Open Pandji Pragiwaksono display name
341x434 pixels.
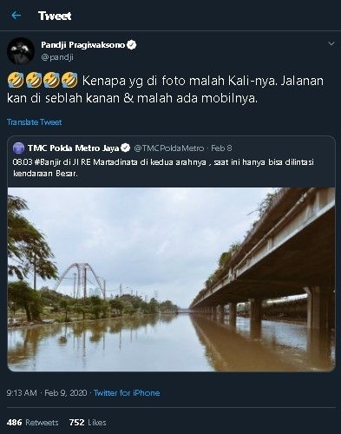coord(82,45)
